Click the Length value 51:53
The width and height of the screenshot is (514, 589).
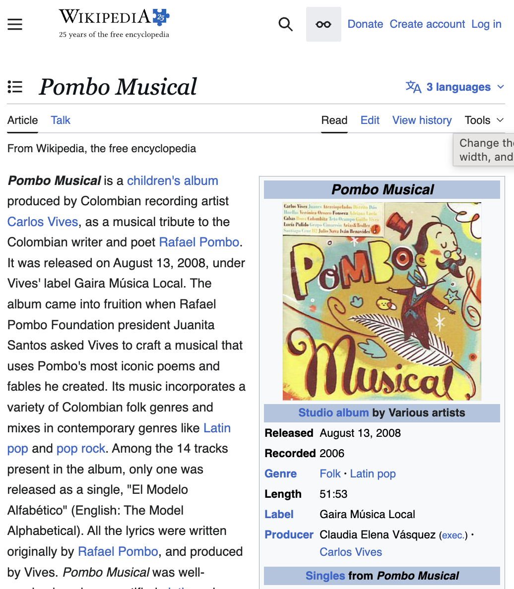pos(333,494)
